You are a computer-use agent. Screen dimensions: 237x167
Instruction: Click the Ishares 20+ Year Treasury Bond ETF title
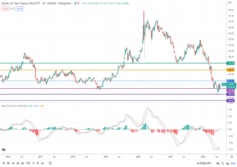[x=21, y=3]
